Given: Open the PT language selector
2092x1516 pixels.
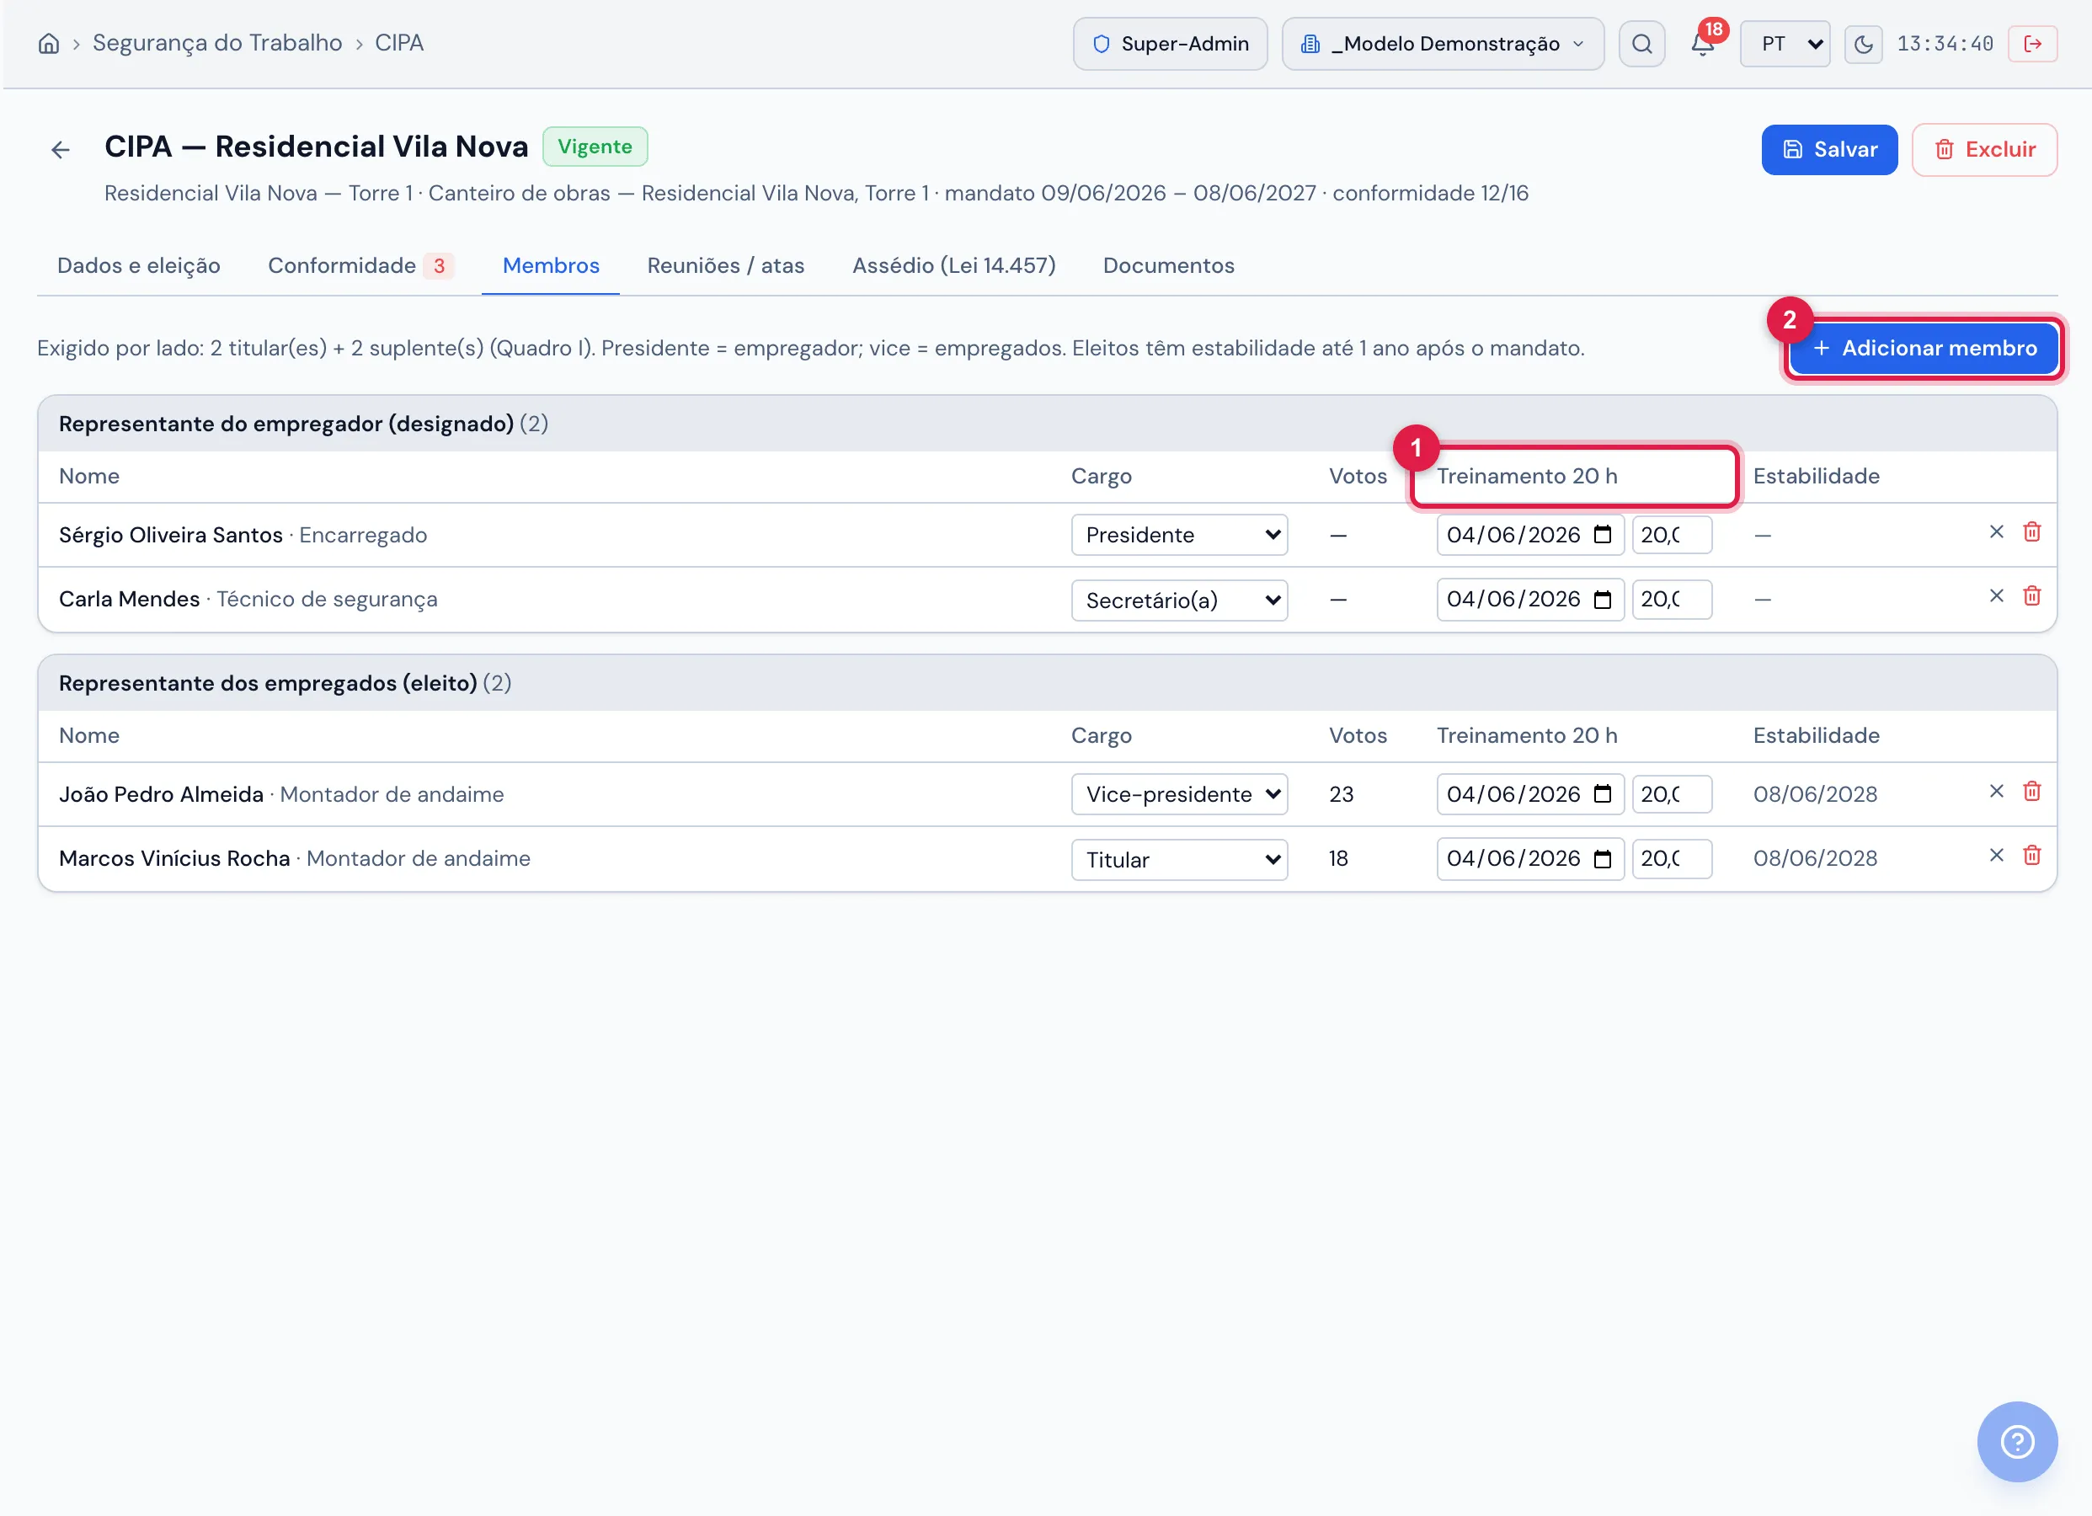Looking at the screenshot, I should tap(1785, 43).
